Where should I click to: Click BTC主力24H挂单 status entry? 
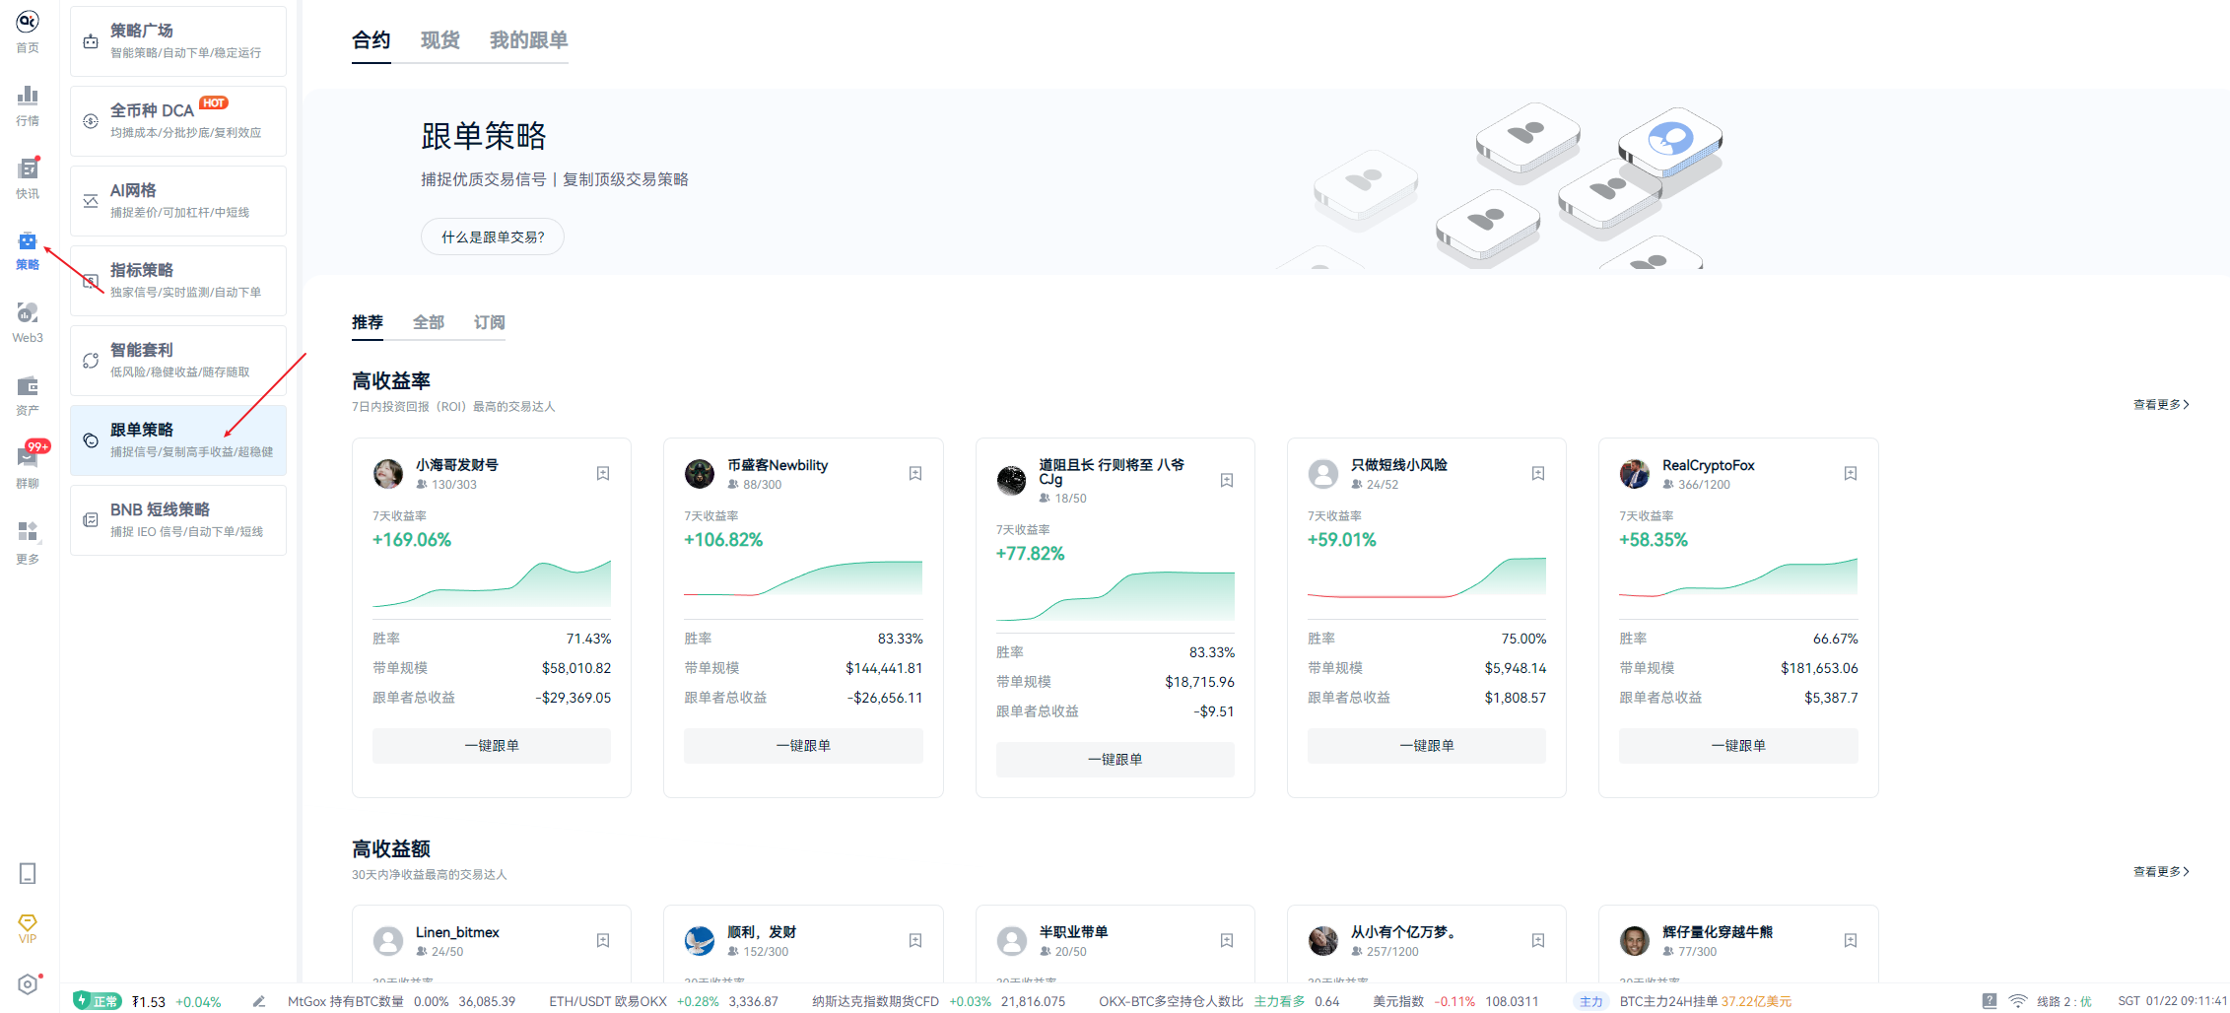1706,1001
